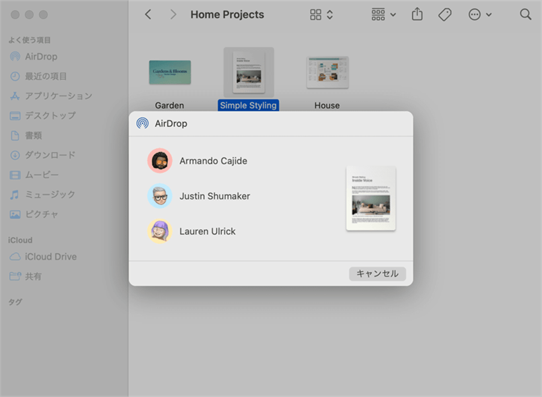Go forward with the right chevron

173,15
